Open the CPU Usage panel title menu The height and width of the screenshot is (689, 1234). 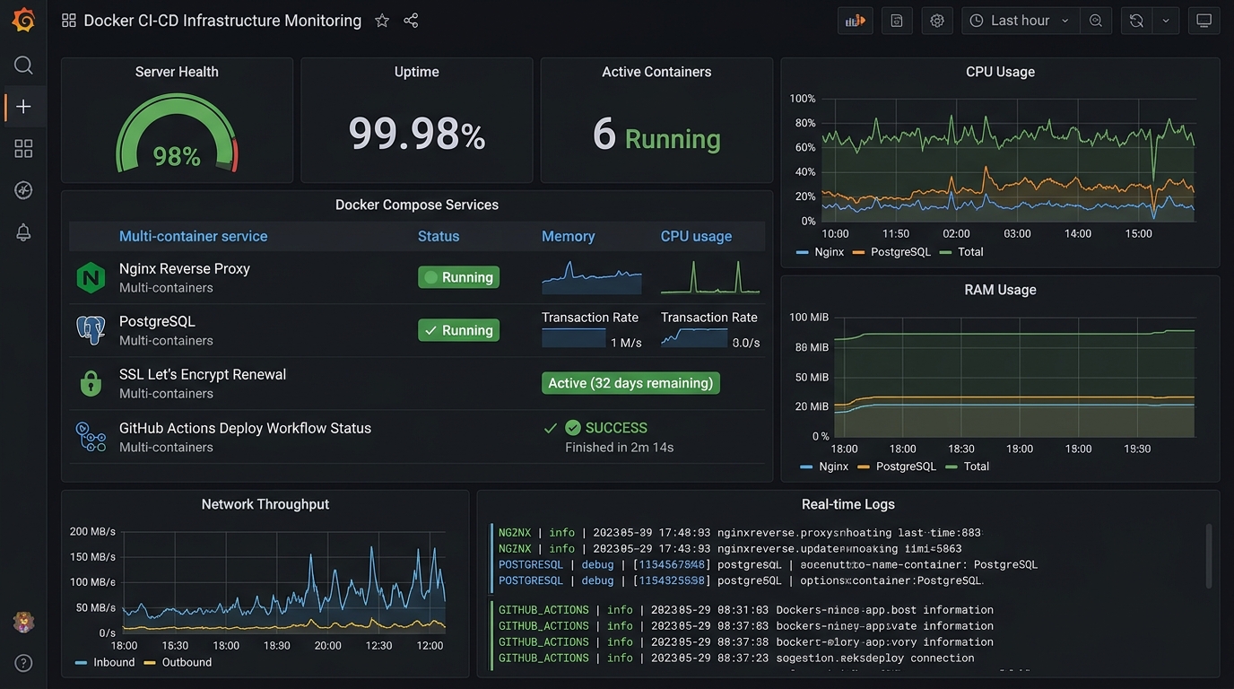pyautogui.click(x=1000, y=72)
